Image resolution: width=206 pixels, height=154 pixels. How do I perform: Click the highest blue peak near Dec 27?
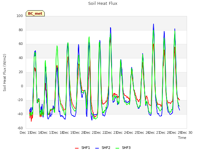click(154, 24)
